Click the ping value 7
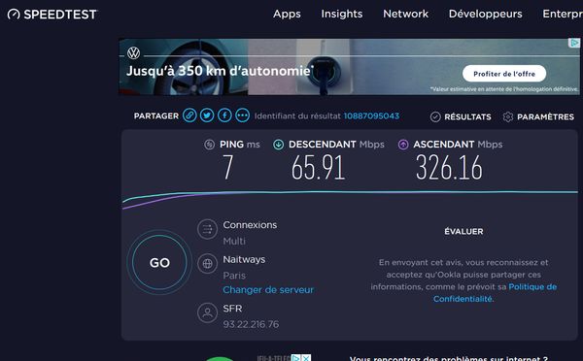Screen dimensions: 583x361 click(228, 168)
